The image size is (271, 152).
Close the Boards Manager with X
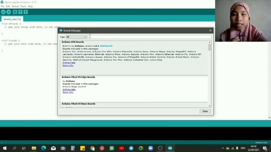pos(210,30)
